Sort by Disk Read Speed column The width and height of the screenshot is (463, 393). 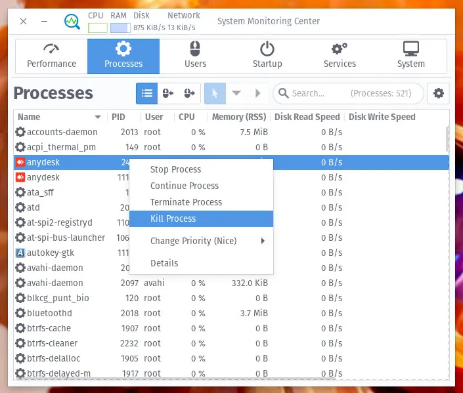pyautogui.click(x=307, y=117)
